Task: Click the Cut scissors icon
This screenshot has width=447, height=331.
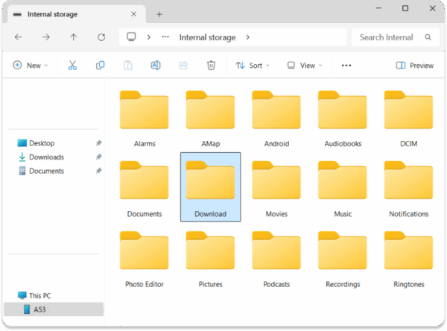Action: (72, 66)
